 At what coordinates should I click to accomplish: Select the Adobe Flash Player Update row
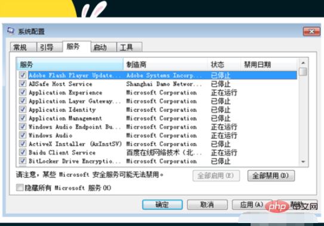tap(162, 75)
